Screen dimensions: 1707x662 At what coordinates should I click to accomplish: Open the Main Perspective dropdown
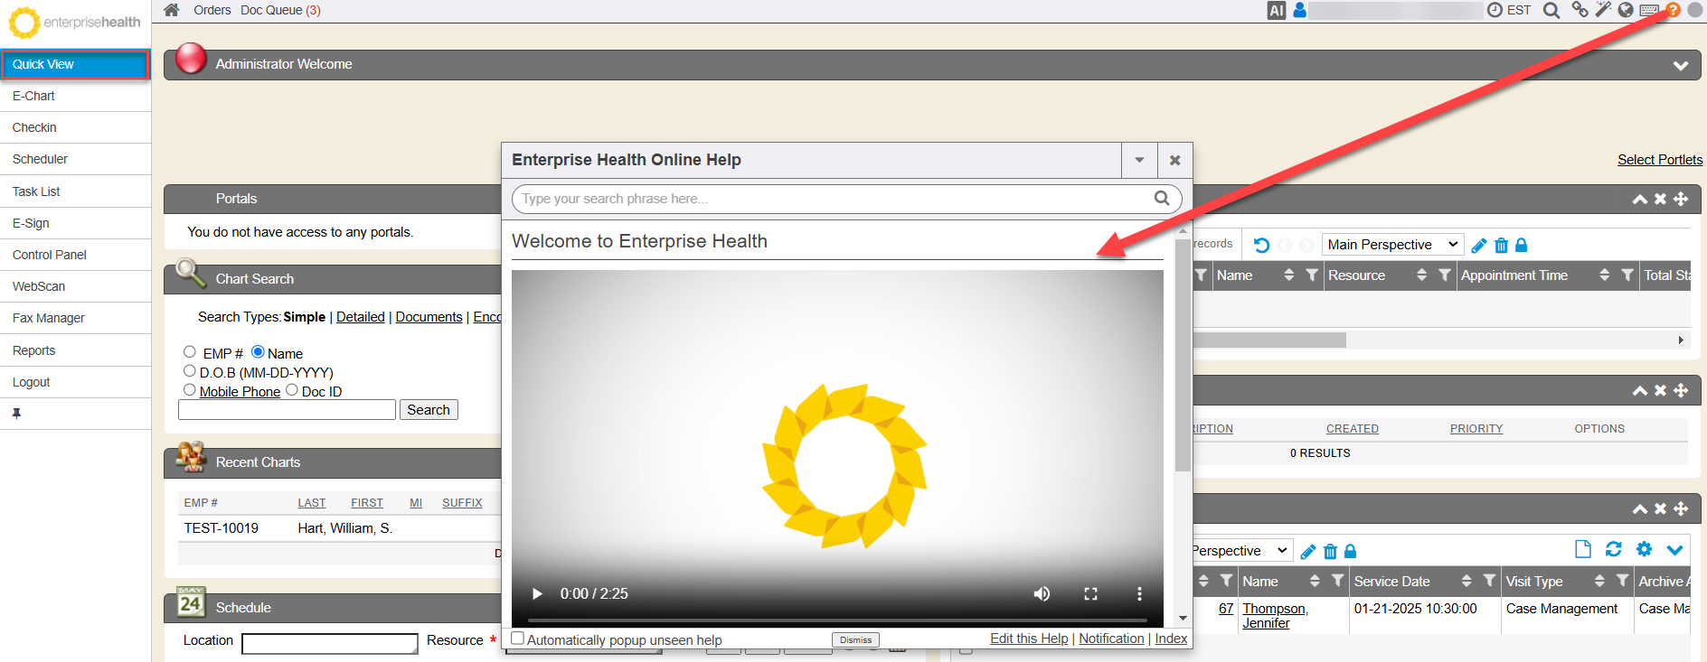1391,245
